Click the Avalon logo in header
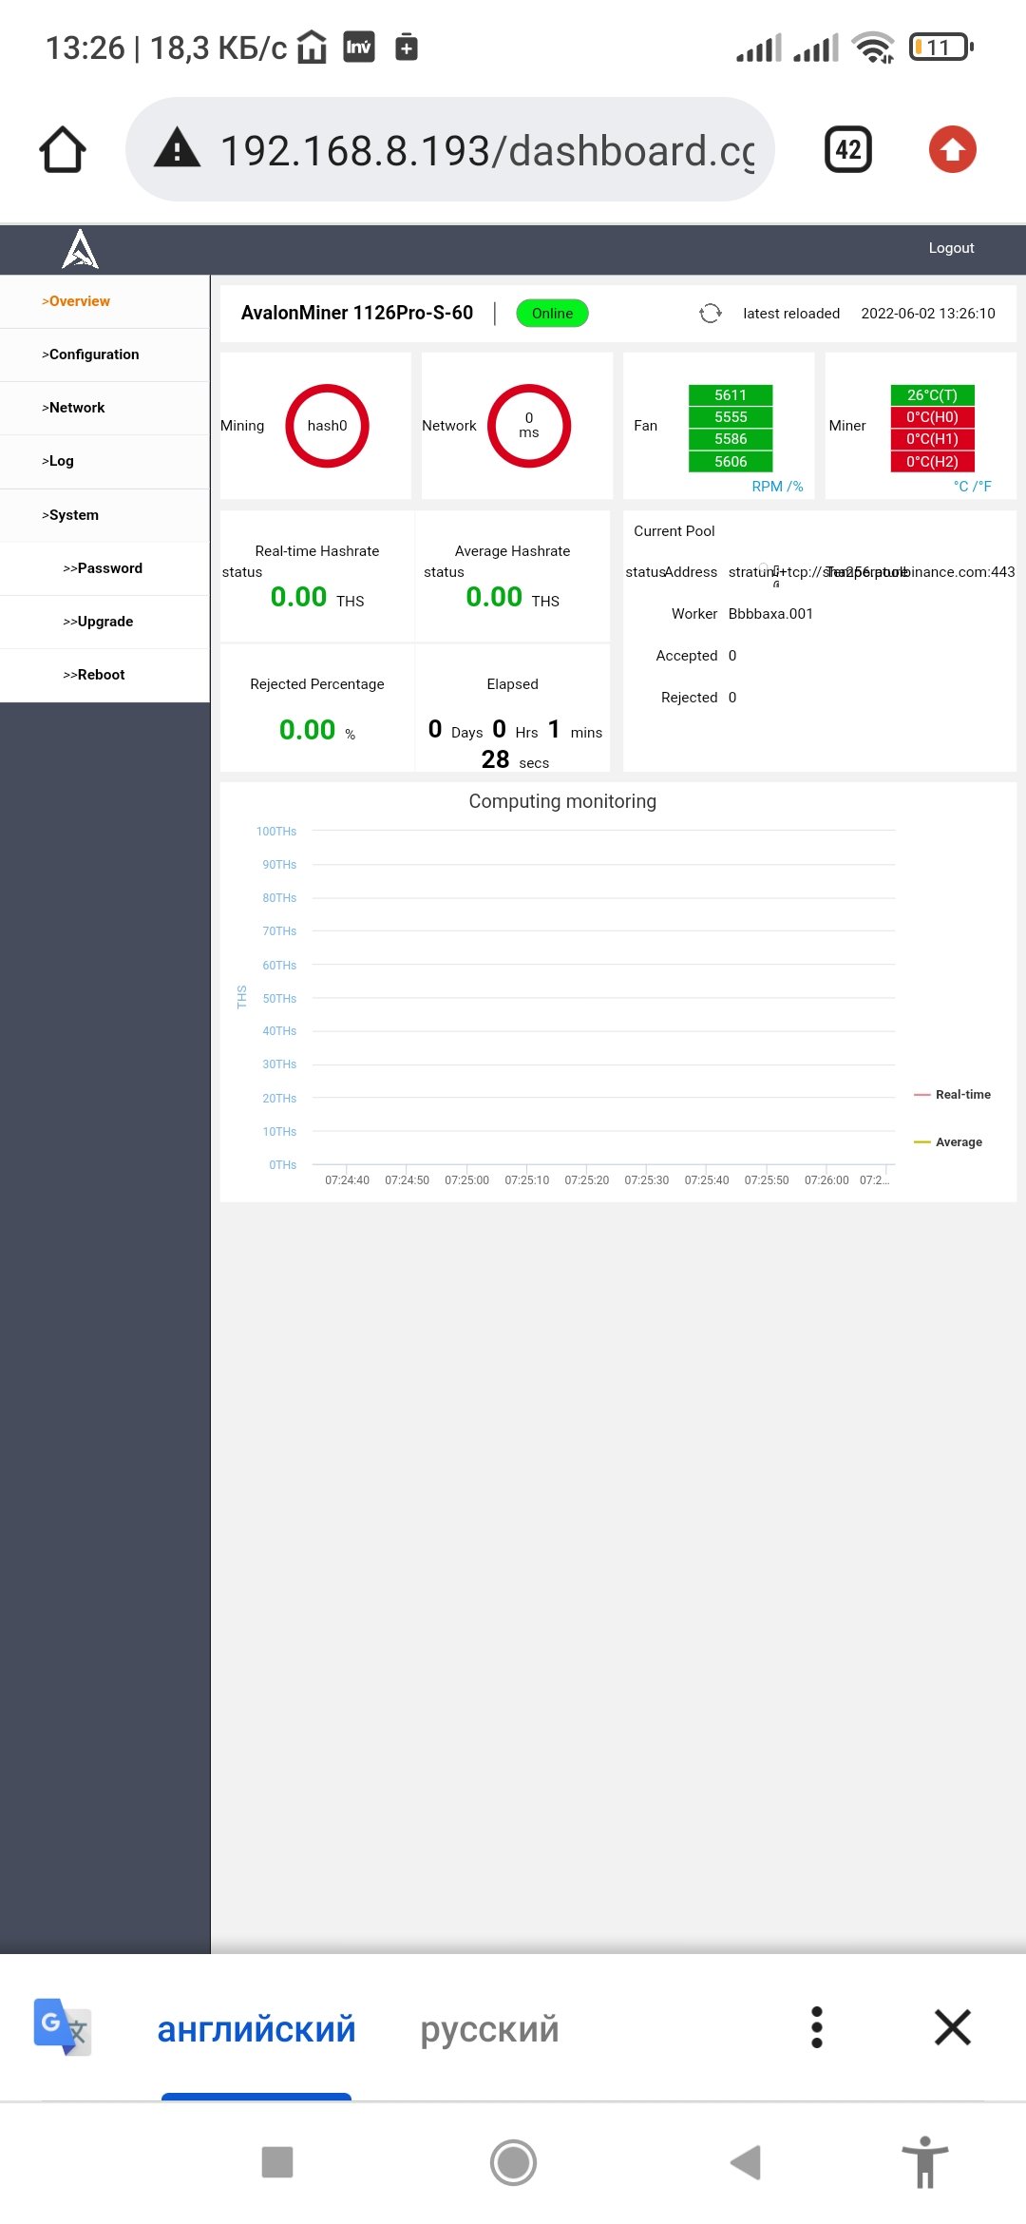The height and width of the screenshot is (2224, 1026). coord(81,249)
